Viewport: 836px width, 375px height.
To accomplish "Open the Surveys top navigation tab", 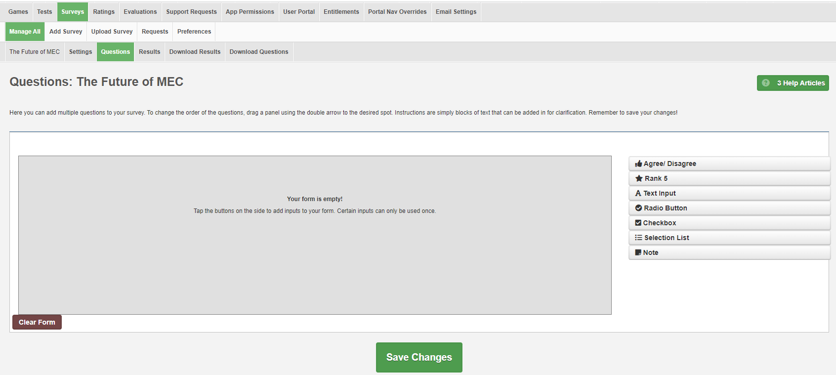I will coord(73,12).
